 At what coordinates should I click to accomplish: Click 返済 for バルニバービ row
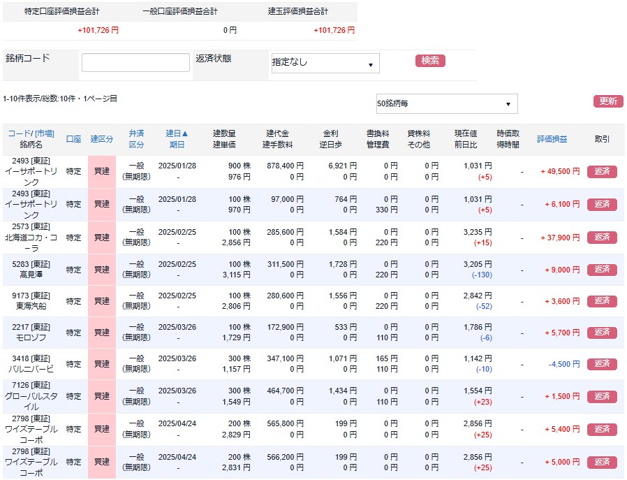[602, 364]
